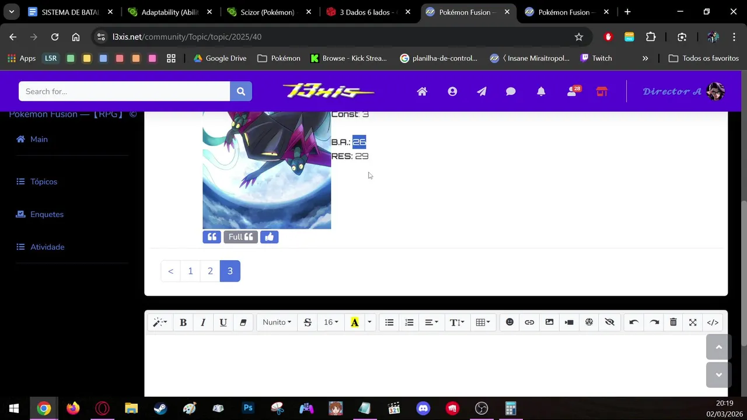
Task: Open Steam from the taskbar
Action: pos(160,408)
